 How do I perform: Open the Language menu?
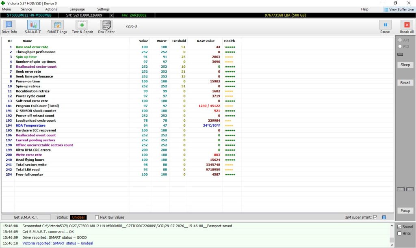pyautogui.click(x=77, y=9)
